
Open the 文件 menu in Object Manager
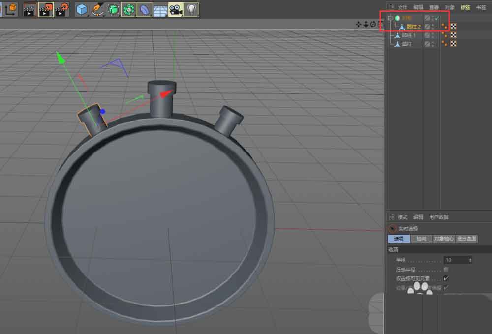point(402,7)
